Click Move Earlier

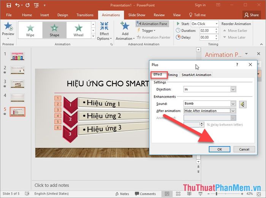(235, 30)
